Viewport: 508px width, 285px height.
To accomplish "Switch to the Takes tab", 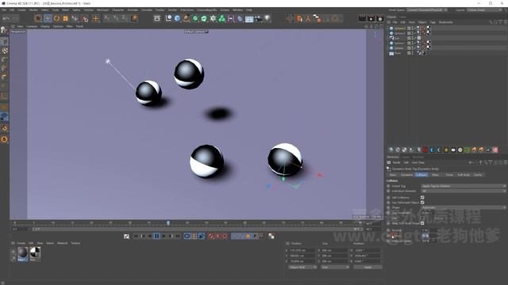I will (x=402, y=17).
